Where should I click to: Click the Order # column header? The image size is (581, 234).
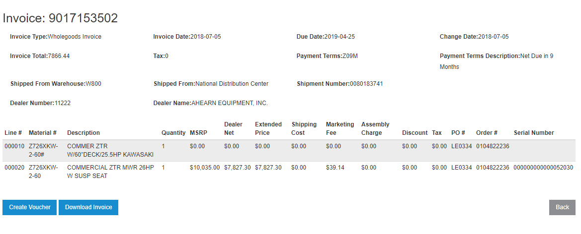pyautogui.click(x=487, y=133)
